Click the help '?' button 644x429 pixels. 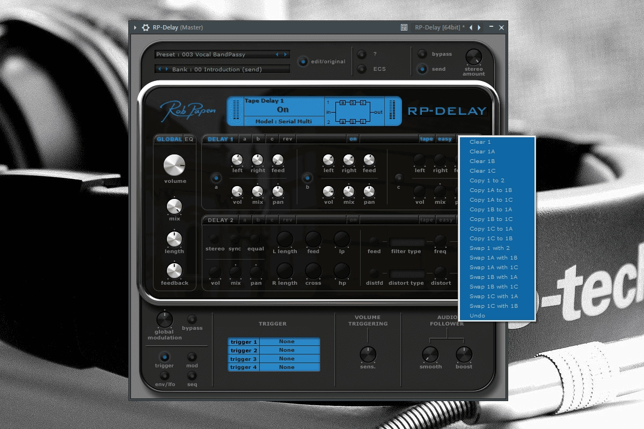coord(362,54)
